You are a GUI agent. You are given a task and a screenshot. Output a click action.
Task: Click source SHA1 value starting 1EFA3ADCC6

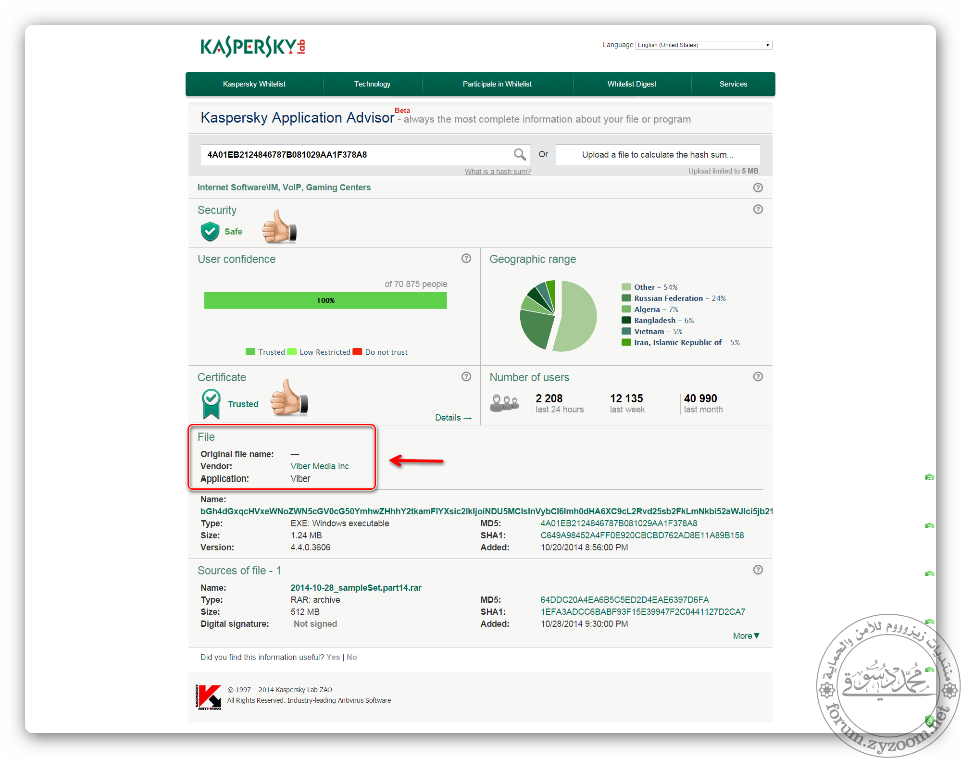coord(643,612)
